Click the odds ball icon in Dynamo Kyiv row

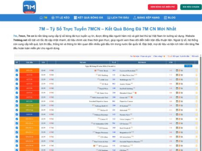pos(182,114)
